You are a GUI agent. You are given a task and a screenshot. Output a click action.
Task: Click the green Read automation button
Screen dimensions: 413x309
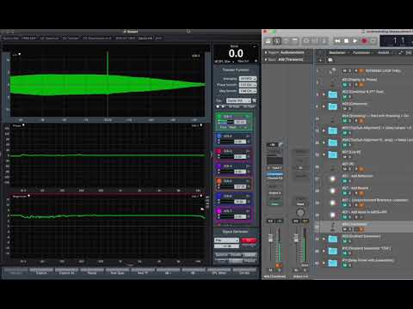[274, 204]
